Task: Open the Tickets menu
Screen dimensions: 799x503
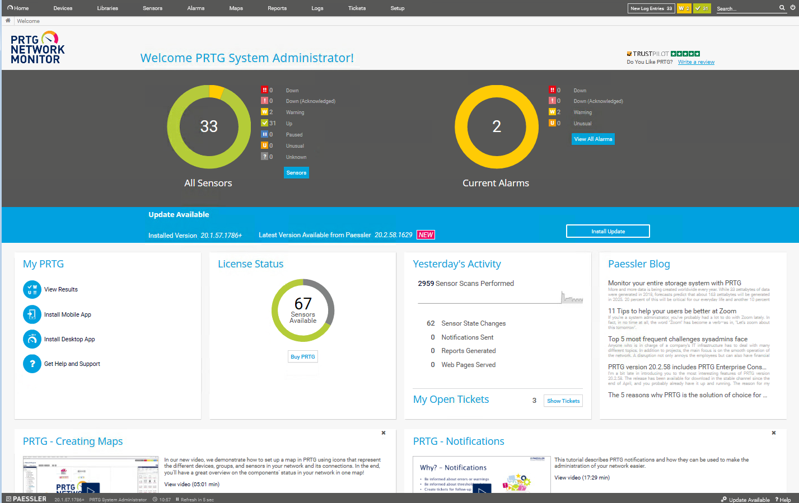Action: pyautogui.click(x=357, y=8)
